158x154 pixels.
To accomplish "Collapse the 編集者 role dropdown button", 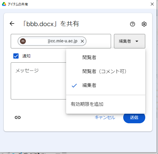I will pos(130,41).
